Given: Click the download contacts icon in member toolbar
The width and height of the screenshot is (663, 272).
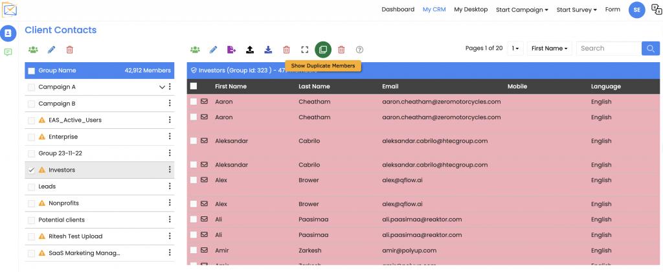Looking at the screenshot, I should tap(268, 49).
